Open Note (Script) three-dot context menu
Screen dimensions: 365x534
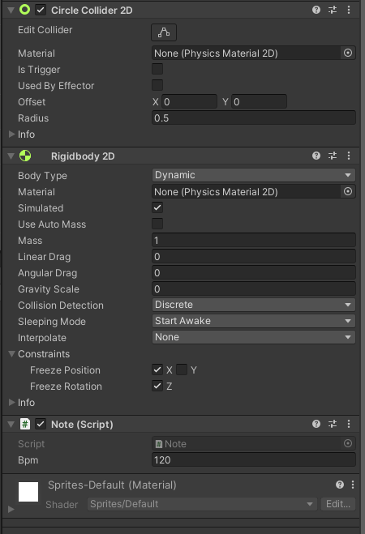(349, 424)
